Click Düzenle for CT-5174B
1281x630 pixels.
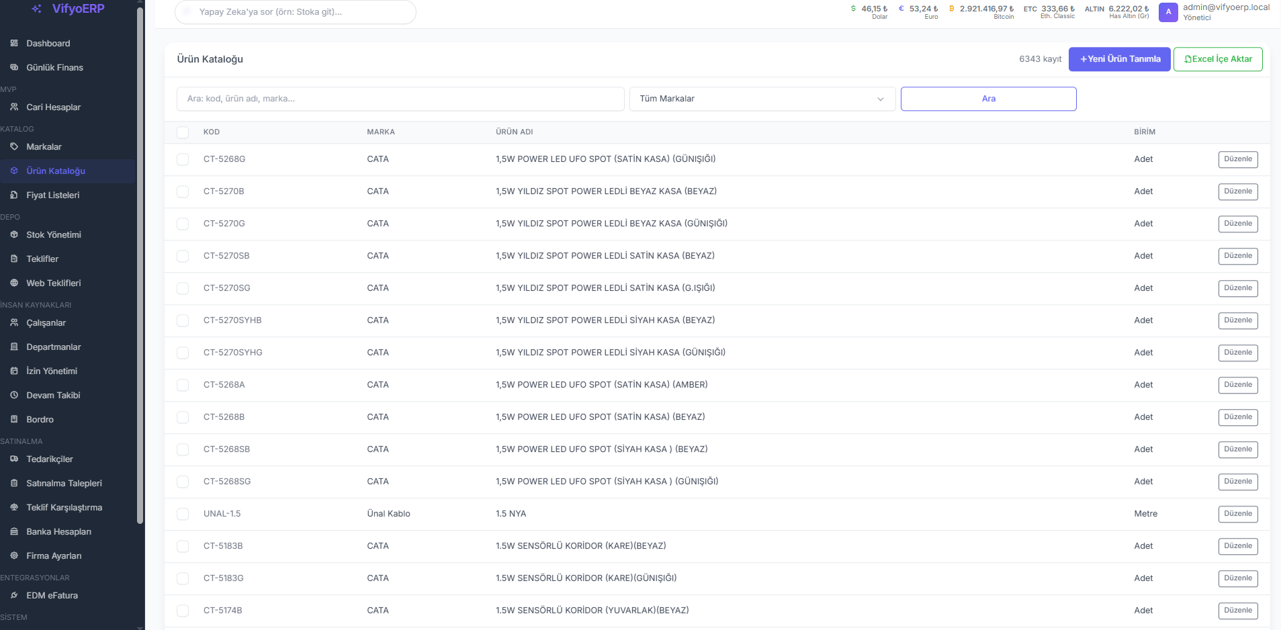point(1238,611)
